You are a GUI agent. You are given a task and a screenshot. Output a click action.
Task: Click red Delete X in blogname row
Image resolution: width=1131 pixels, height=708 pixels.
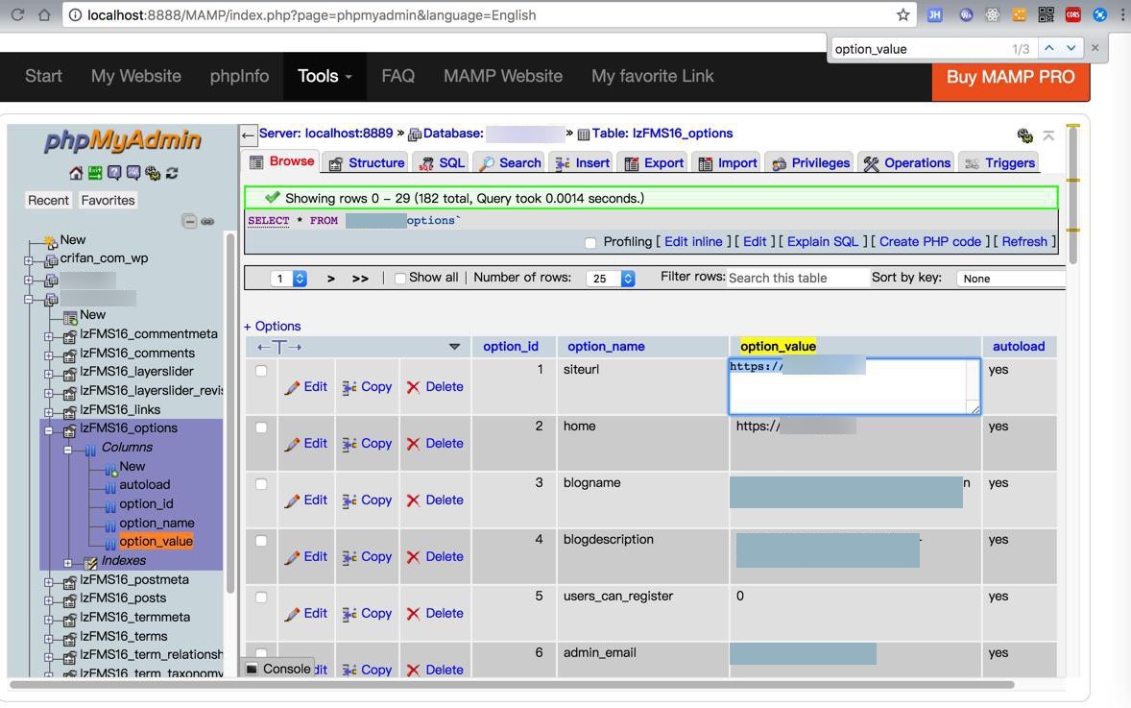tap(413, 500)
